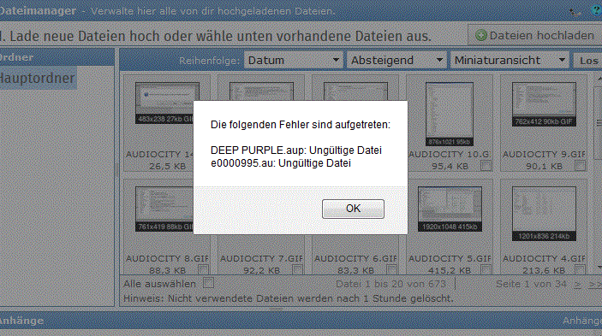Click the 90,1 KB file size text
Screen dimensions: 602x336
(544, 166)
